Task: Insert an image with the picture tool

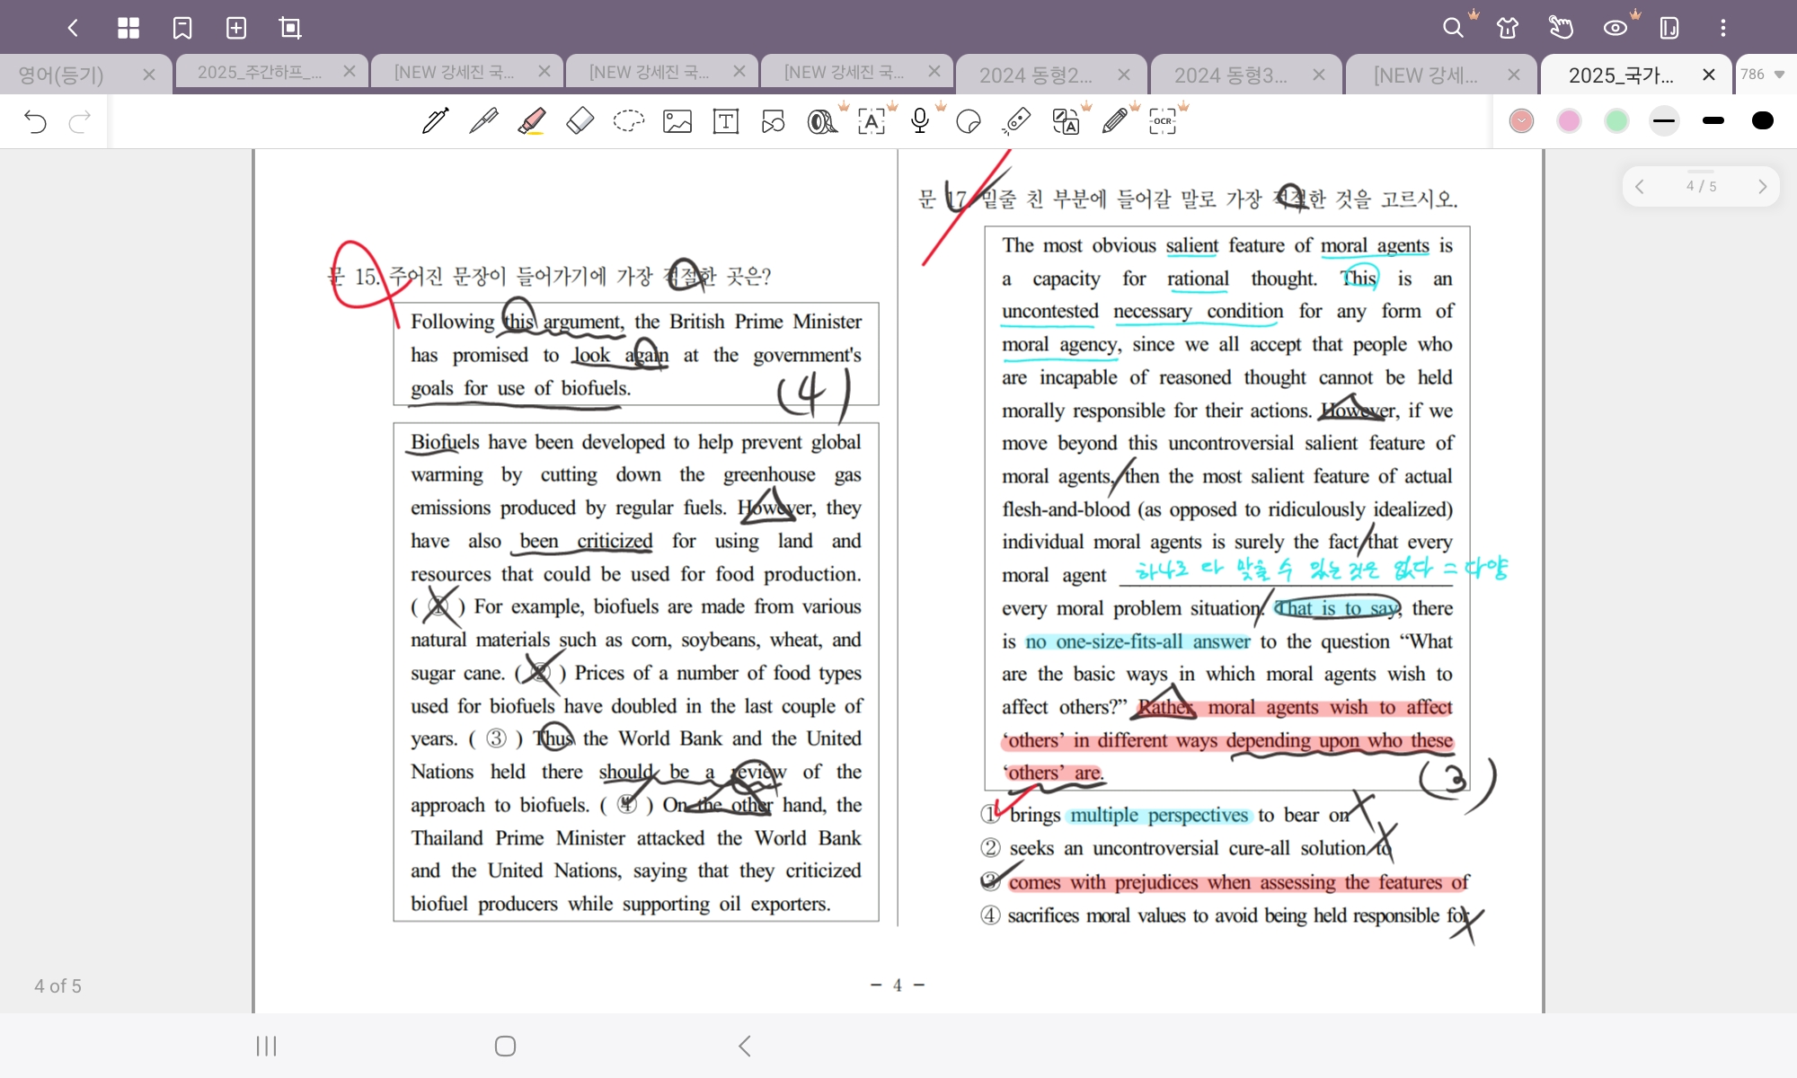Action: click(677, 121)
